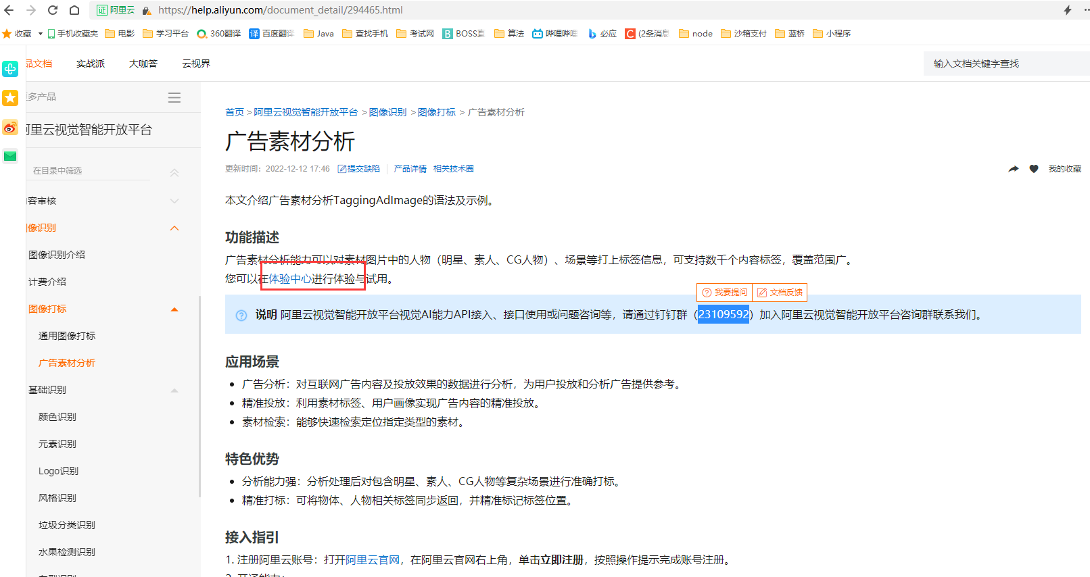Viewport: 1090px width, 577px height.
Task: Click the browser forward arrow
Action: 31,10
